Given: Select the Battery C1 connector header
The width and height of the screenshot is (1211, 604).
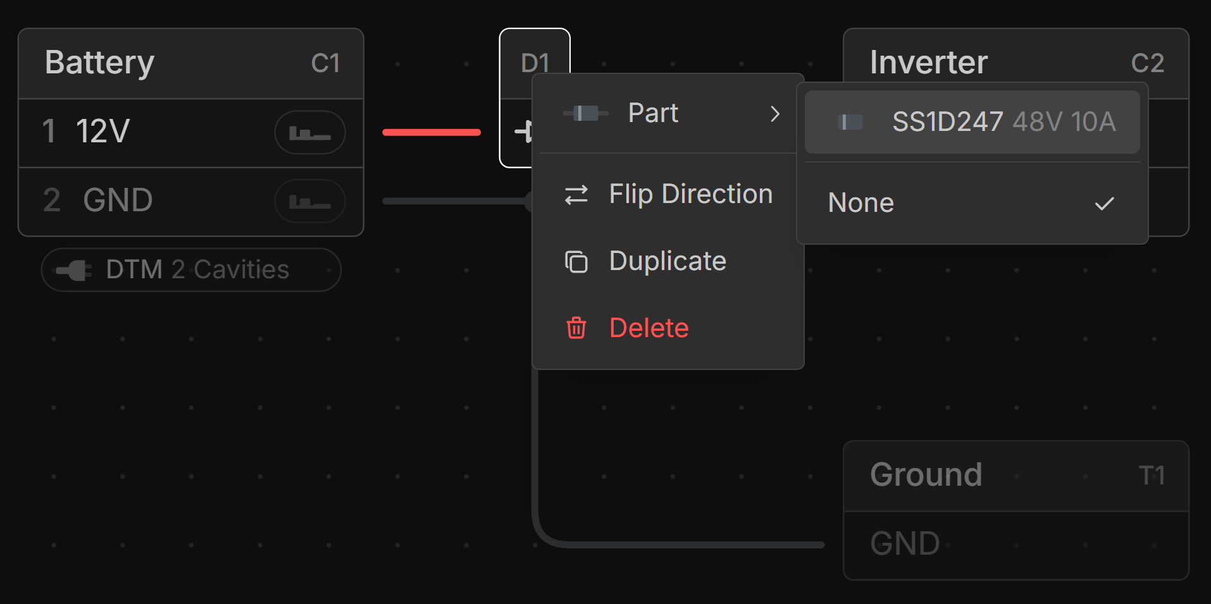Looking at the screenshot, I should point(191,63).
